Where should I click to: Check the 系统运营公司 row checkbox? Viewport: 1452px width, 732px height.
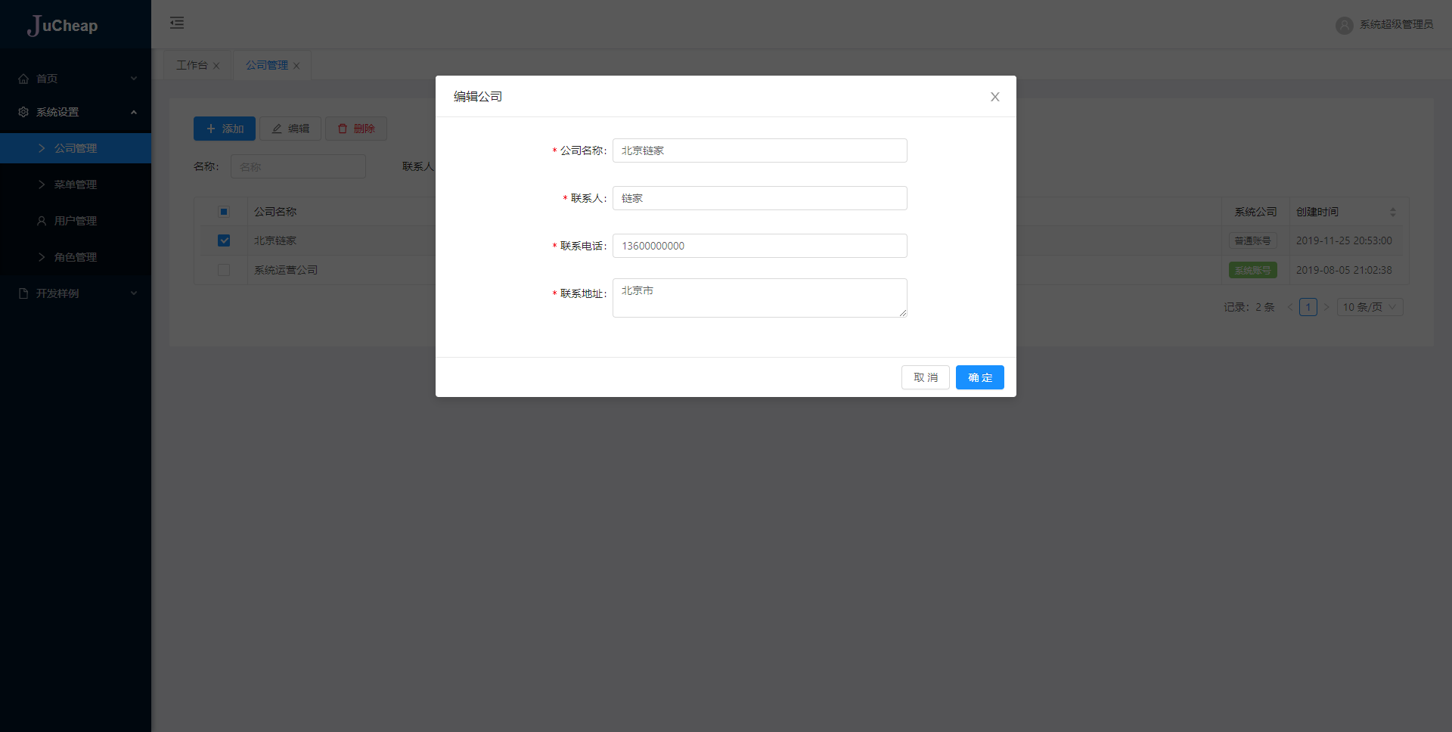[x=223, y=270]
